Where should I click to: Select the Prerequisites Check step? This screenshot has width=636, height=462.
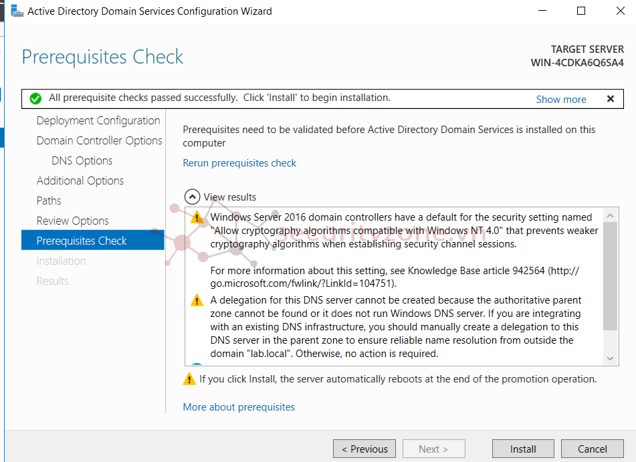[92, 240]
